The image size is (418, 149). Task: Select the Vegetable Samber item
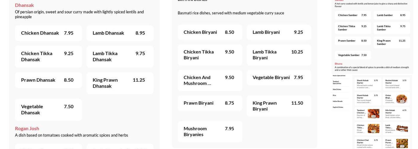coord(353,55)
